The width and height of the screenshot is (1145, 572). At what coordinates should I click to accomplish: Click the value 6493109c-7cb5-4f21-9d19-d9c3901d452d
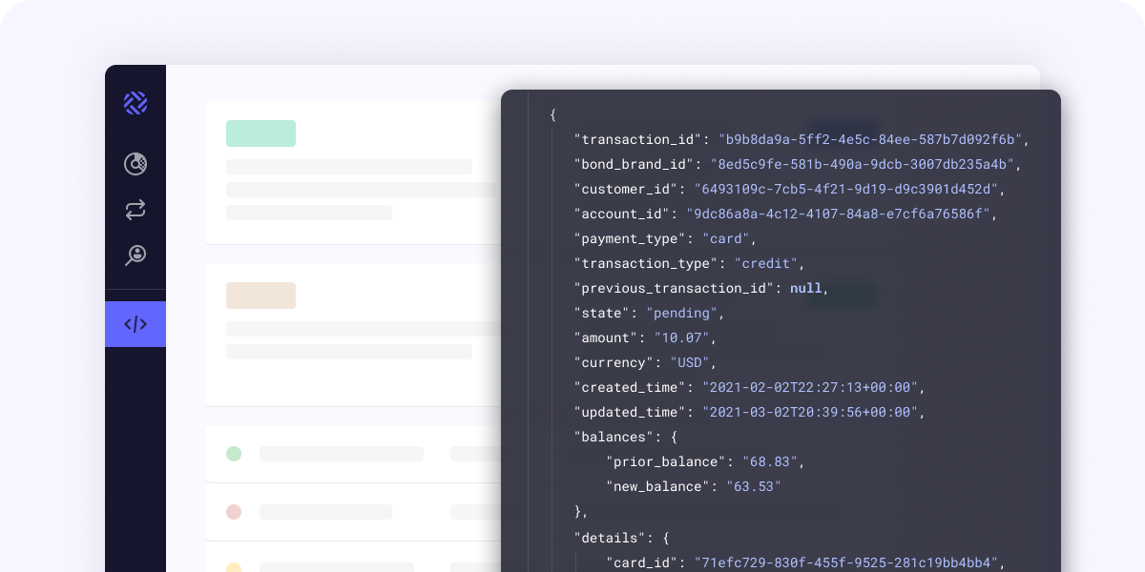(x=846, y=189)
